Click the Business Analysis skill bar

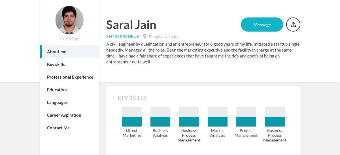[160, 117]
